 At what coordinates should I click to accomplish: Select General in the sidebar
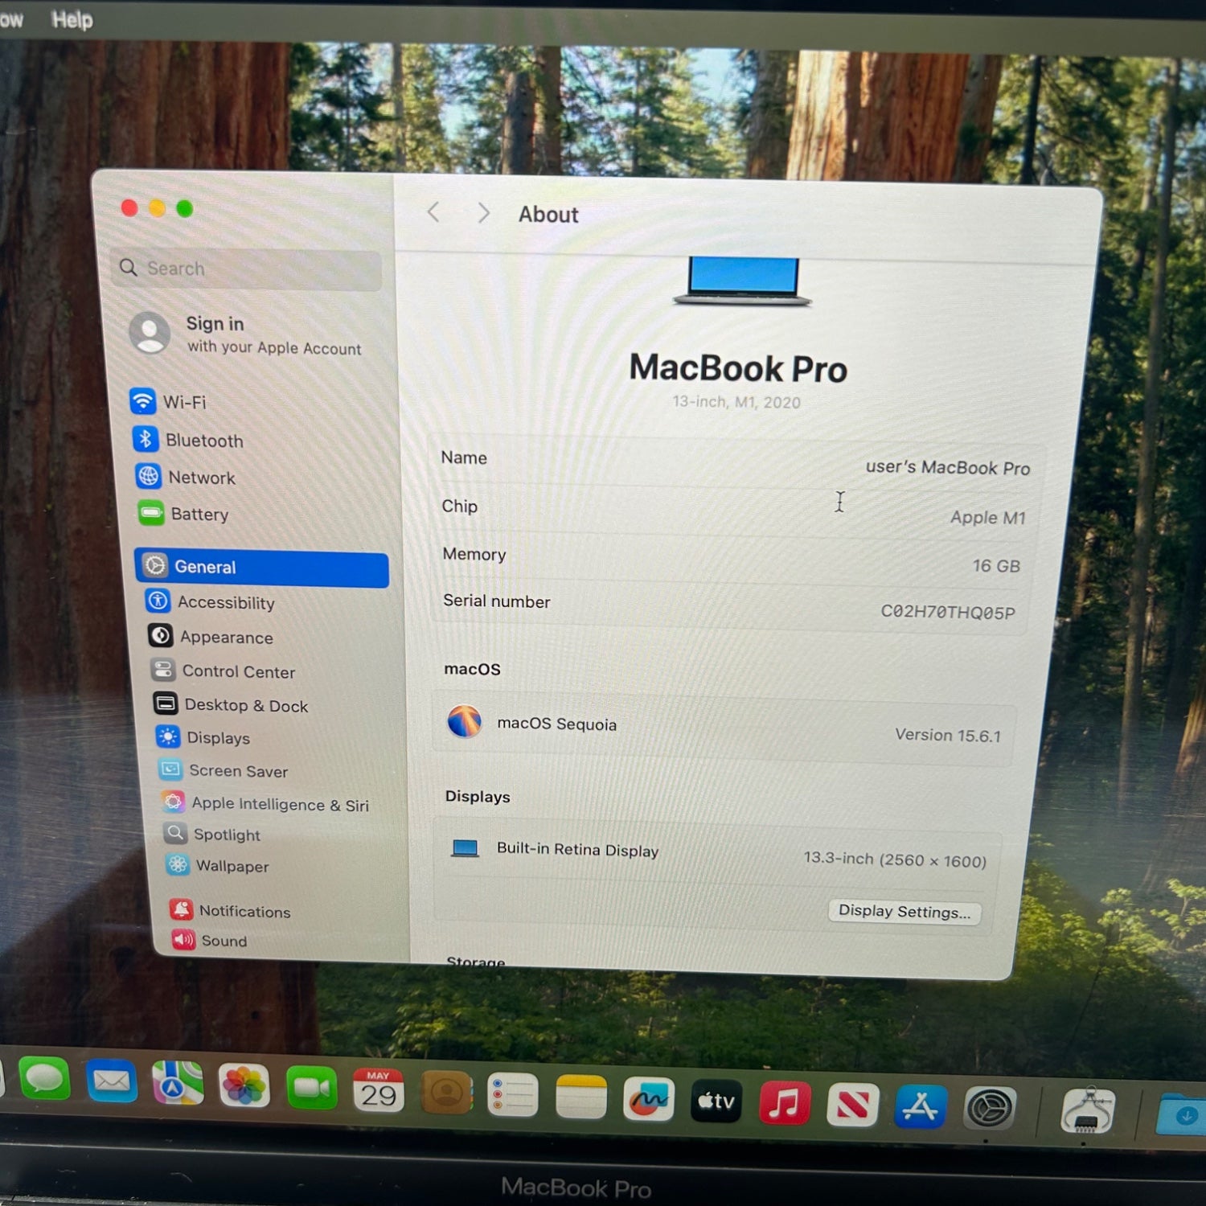click(x=262, y=568)
